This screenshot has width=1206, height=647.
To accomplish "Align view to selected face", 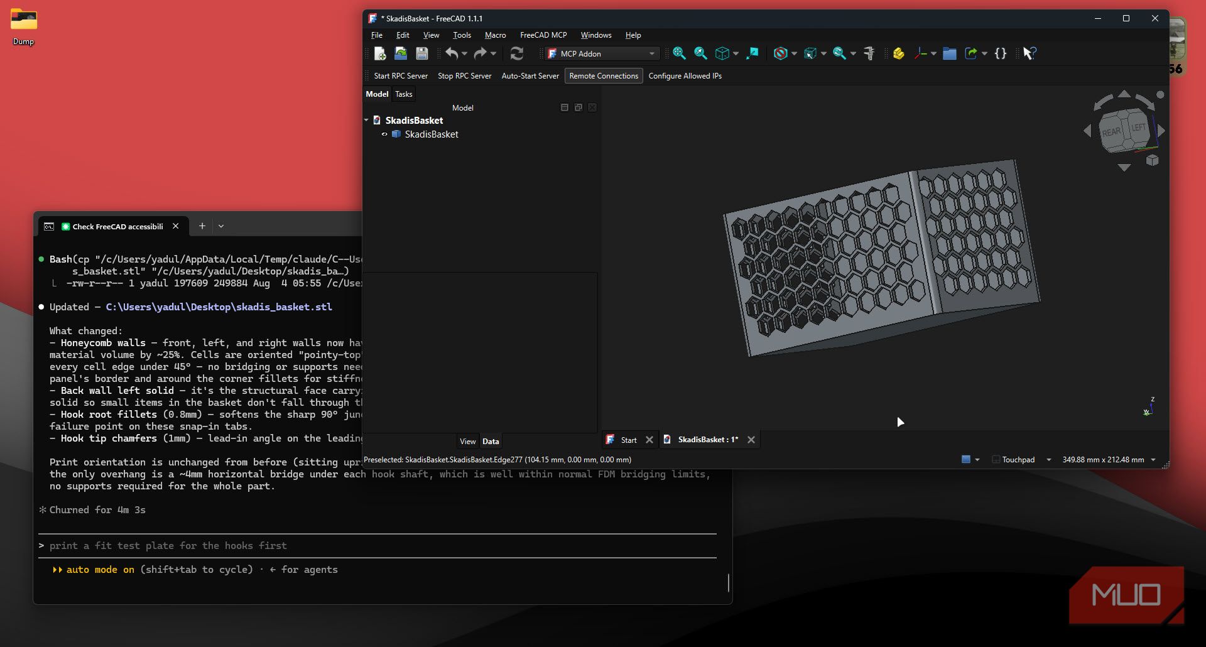I will pyautogui.click(x=752, y=54).
